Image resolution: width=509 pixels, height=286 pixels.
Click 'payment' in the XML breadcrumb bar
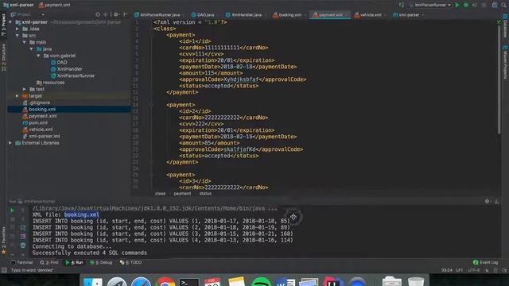182,194
